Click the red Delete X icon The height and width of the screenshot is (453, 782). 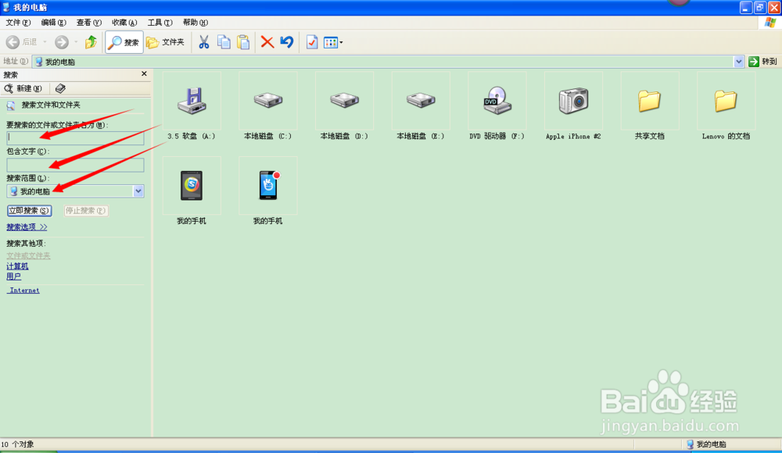(x=267, y=42)
